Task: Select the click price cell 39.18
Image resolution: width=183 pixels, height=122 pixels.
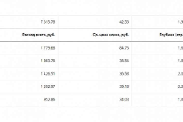Action: pyautogui.click(x=125, y=87)
